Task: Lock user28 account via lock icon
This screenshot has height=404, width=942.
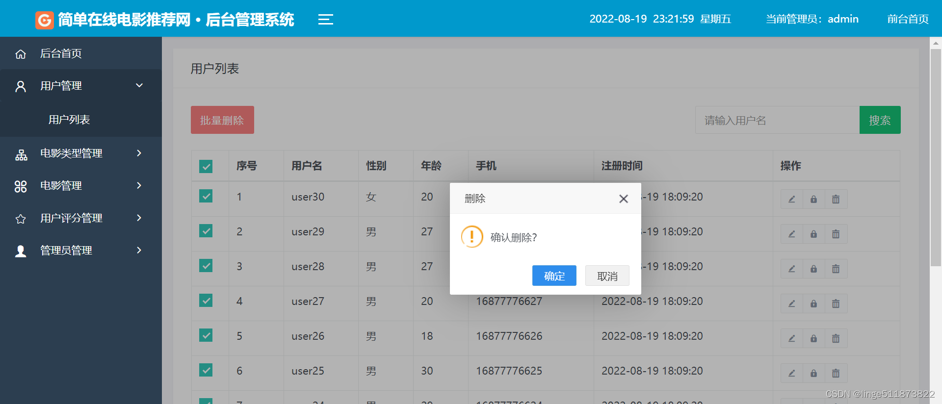Action: [814, 269]
